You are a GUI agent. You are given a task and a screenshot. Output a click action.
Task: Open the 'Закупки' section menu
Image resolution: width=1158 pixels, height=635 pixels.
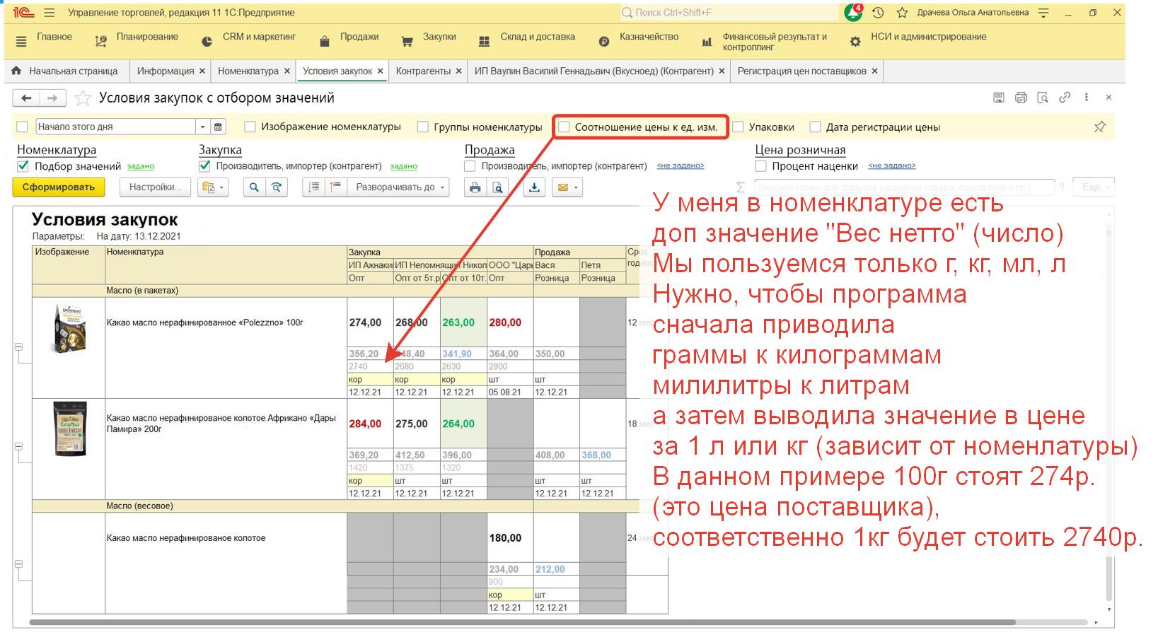coord(430,37)
